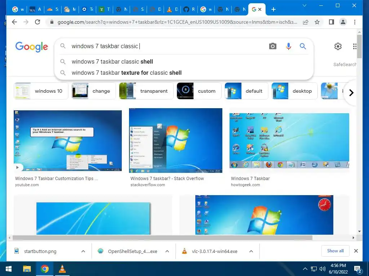The height and width of the screenshot is (276, 369).
Task: Open VLC from the taskbar
Action: [x=62, y=269]
